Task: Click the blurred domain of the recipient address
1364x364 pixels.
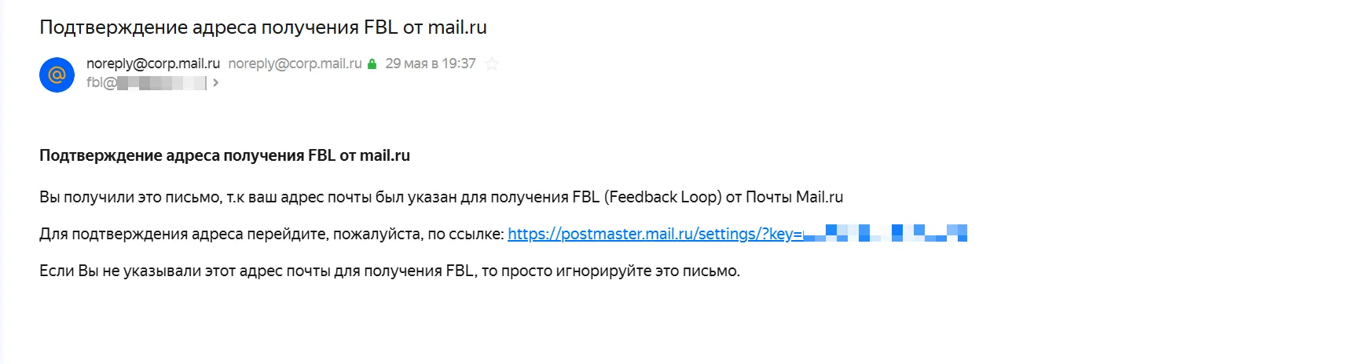Action: 161,82
